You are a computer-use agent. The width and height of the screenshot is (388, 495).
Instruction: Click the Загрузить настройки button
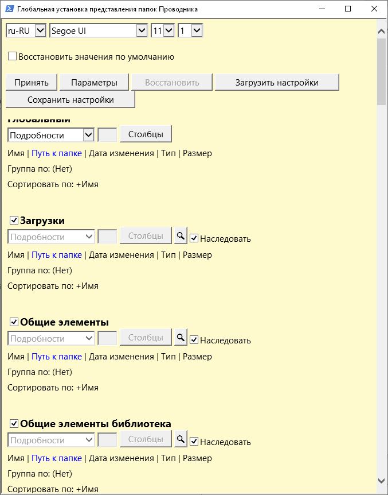[x=277, y=82]
